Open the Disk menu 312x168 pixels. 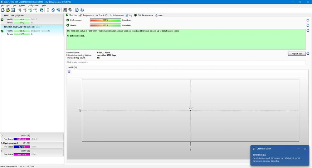click(x=8, y=6)
